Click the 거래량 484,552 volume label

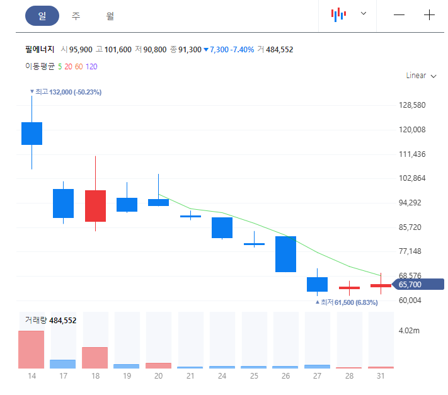[50, 320]
